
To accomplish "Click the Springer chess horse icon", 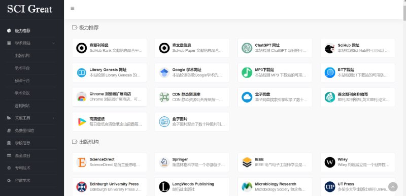I will 164,162.
